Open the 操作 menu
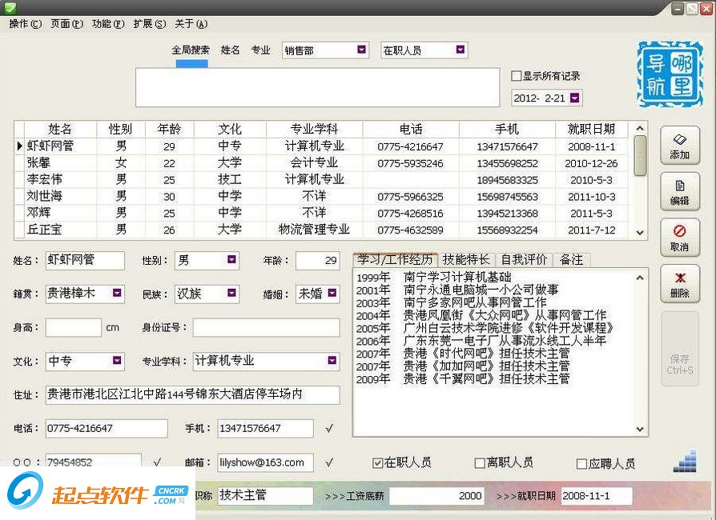Screen dimensions: 716x520 (x=22, y=24)
